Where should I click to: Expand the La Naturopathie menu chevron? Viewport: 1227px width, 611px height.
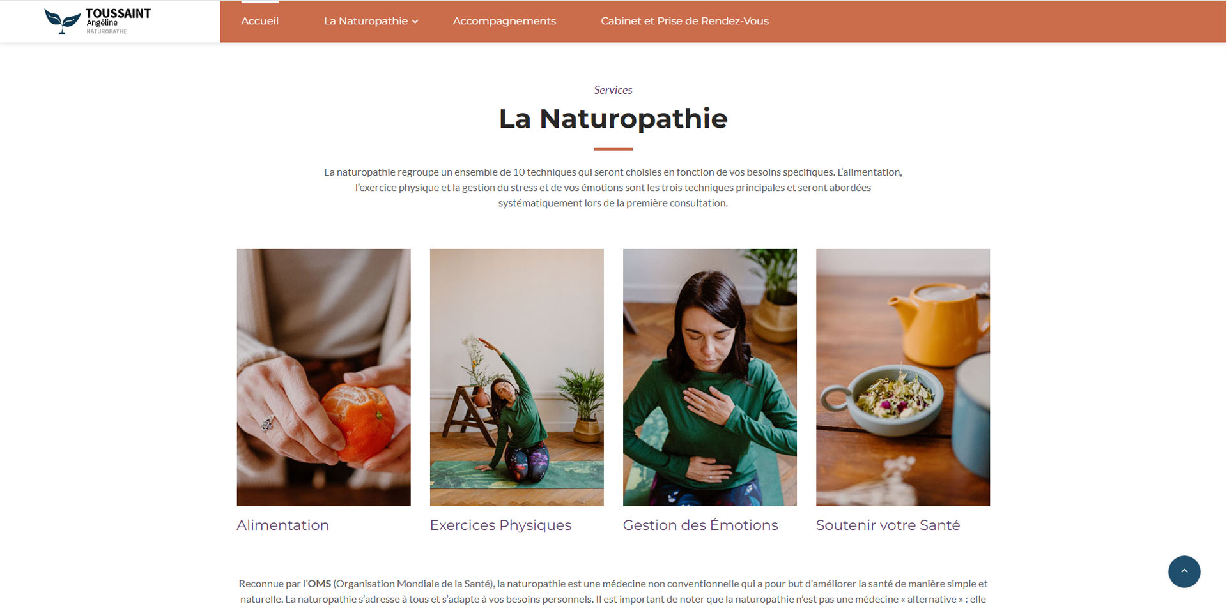pyautogui.click(x=415, y=22)
